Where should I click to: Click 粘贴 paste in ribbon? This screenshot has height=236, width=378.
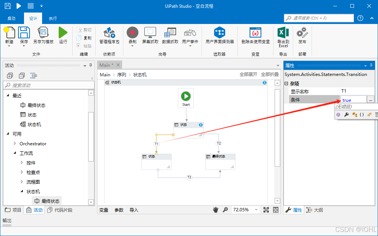[x=84, y=46]
